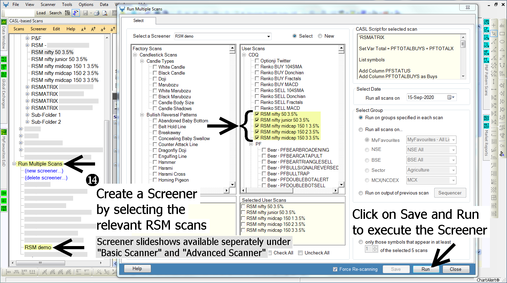This screenshot has width=507, height=283.
Task: Click the (delete screener...) link
Action: click(46, 178)
